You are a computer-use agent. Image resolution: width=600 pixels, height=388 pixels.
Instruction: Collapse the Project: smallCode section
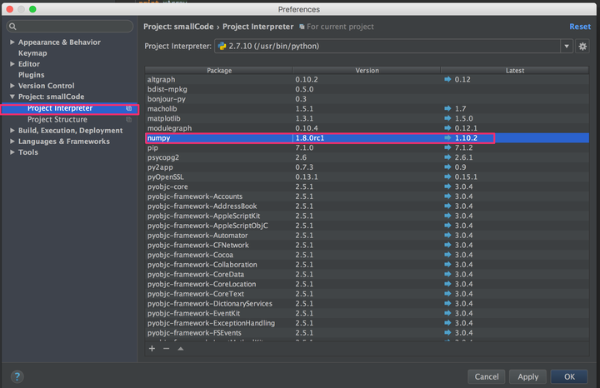click(x=12, y=97)
